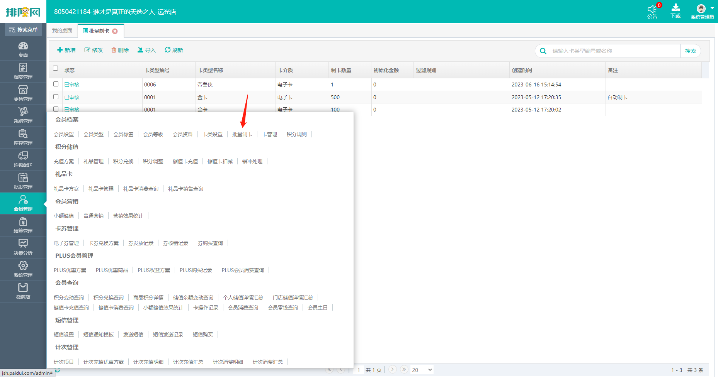This screenshot has width=718, height=377.
Task: Open 连锁配送 in the sidebar
Action: tap(23, 159)
